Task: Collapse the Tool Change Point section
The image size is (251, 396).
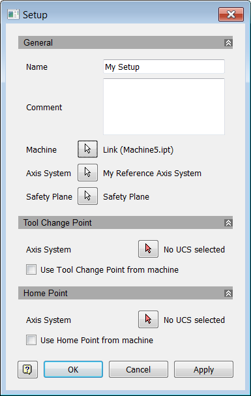Action: (x=228, y=222)
